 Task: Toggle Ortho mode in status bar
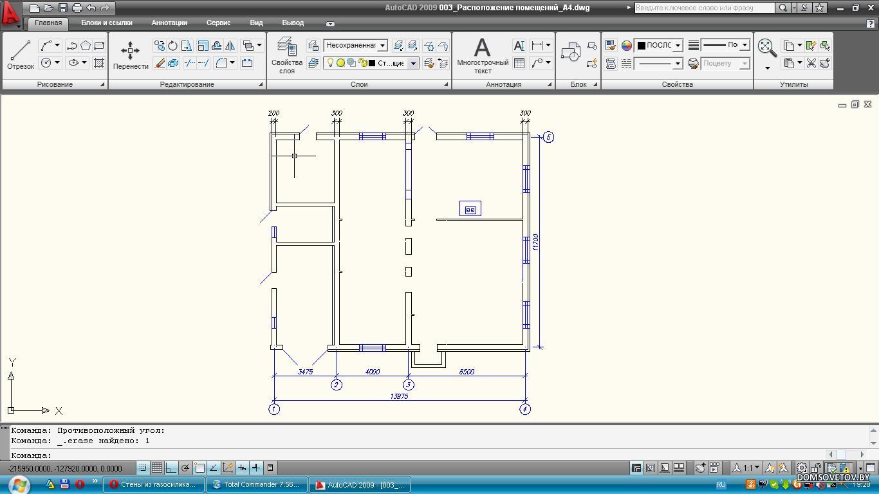(171, 468)
